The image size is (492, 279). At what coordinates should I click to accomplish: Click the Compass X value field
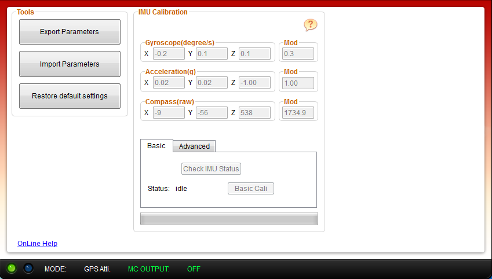(168, 112)
